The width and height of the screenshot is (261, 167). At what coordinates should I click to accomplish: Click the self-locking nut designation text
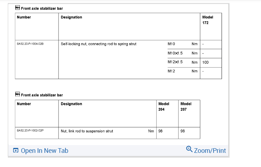point(99,44)
